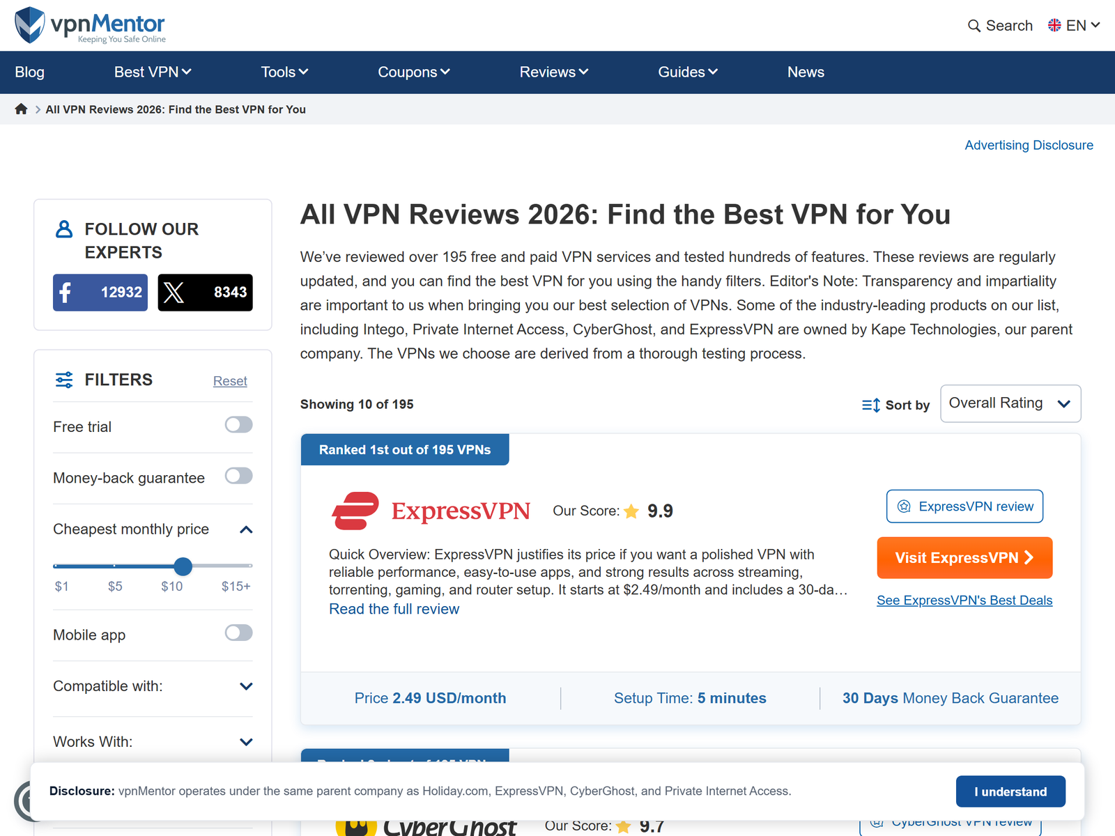Enable Money-back guarantee filter
This screenshot has height=836, width=1115.
click(238, 476)
